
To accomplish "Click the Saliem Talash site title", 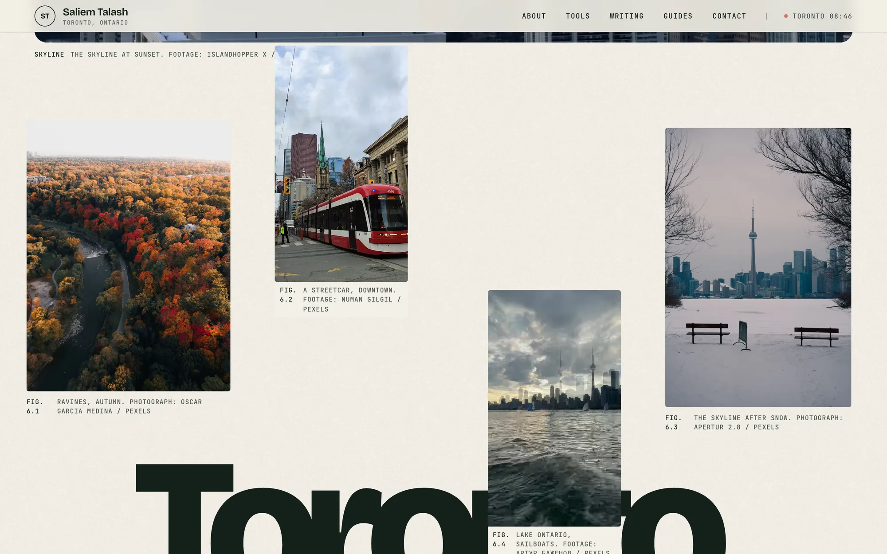I will 95,12.
